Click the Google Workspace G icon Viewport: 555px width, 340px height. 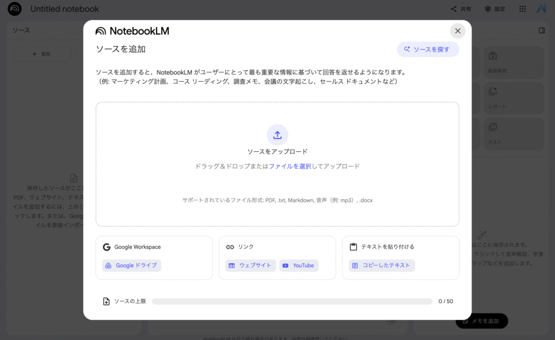click(x=107, y=247)
